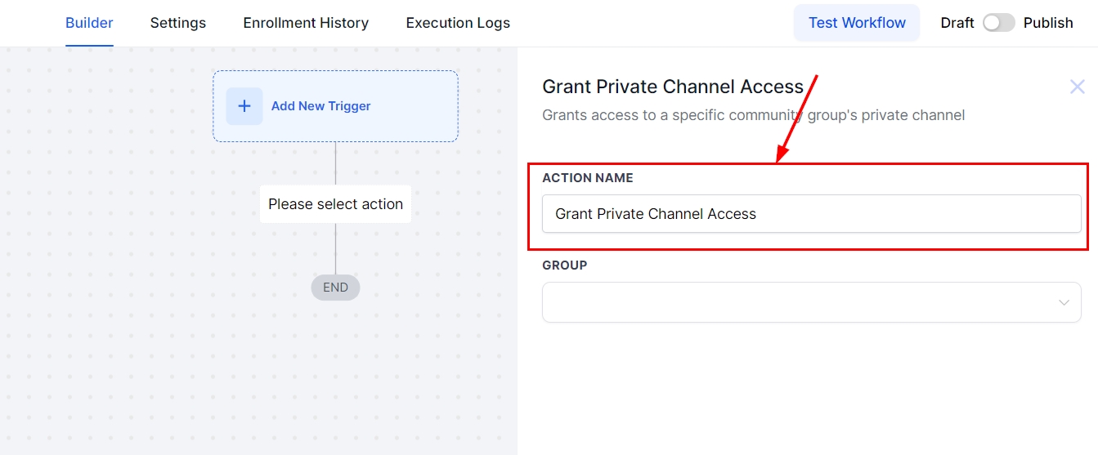Click the panel title heading text
Image resolution: width=1098 pixels, height=455 pixels.
(673, 87)
